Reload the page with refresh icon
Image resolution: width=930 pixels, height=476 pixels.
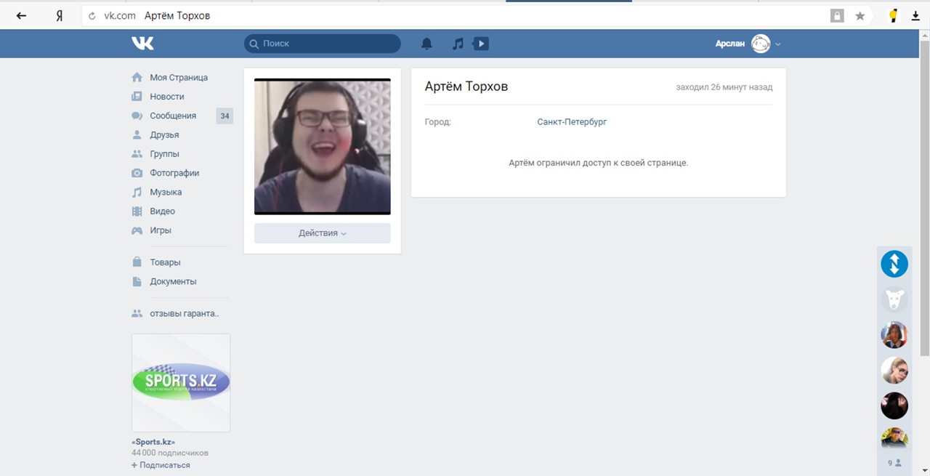tap(92, 15)
